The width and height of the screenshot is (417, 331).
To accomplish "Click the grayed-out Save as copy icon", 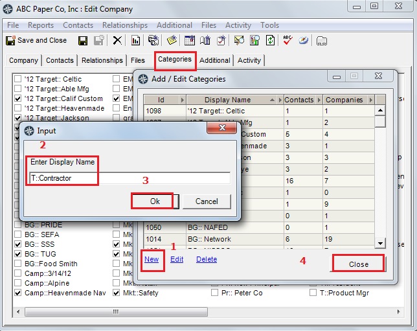I will (x=98, y=41).
